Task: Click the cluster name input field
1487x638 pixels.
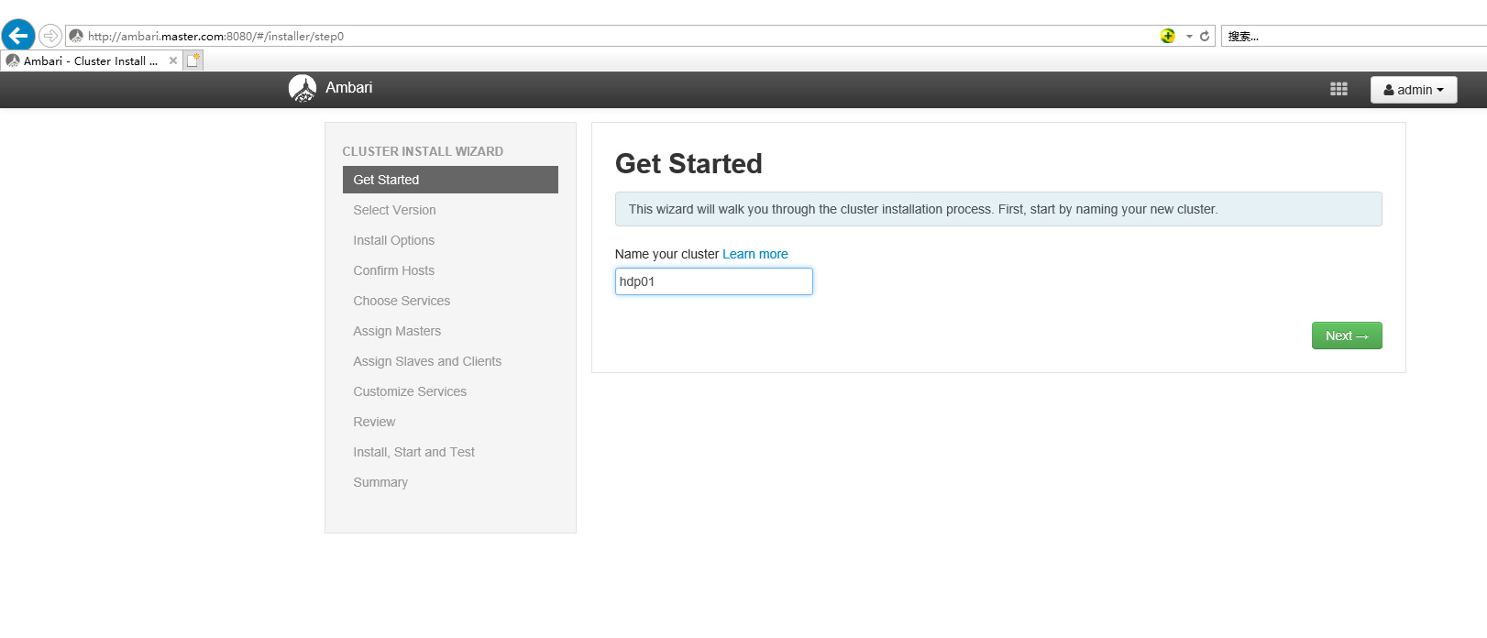Action: [714, 281]
